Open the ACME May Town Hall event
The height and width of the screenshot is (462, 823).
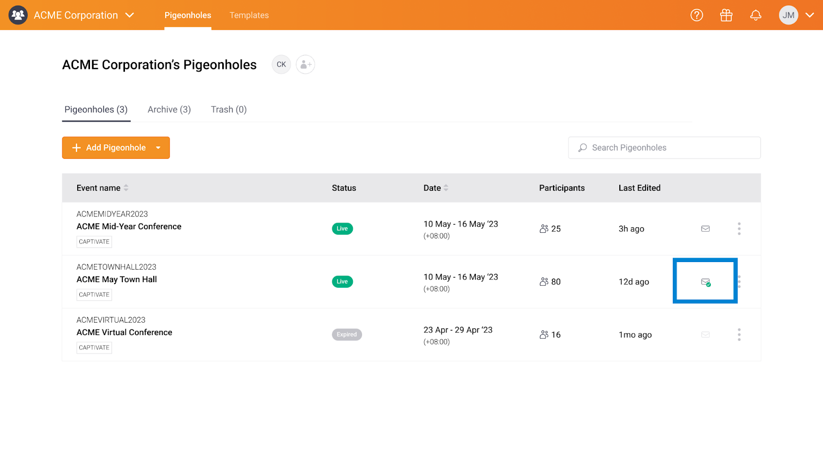pos(117,280)
